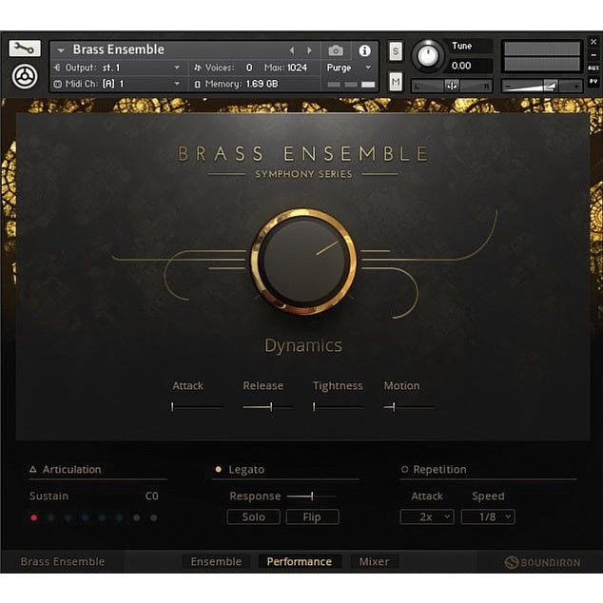
Task: Select the green articulation dot
Action: click(50, 517)
